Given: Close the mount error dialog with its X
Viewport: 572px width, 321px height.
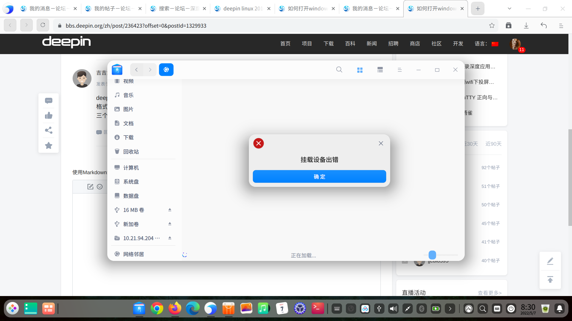Looking at the screenshot, I should (381, 143).
